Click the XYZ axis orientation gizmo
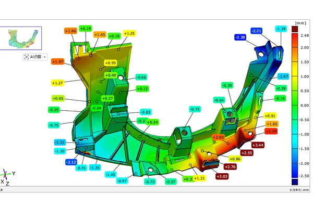313x208 pixels. click(x=8, y=177)
